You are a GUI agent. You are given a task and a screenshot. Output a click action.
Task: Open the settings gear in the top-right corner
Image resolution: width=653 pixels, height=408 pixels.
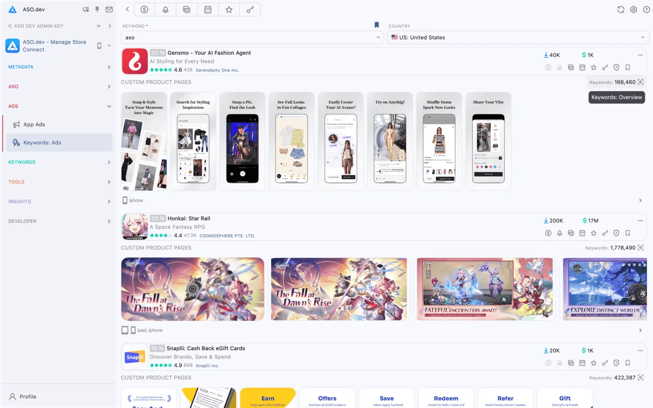pyautogui.click(x=634, y=9)
